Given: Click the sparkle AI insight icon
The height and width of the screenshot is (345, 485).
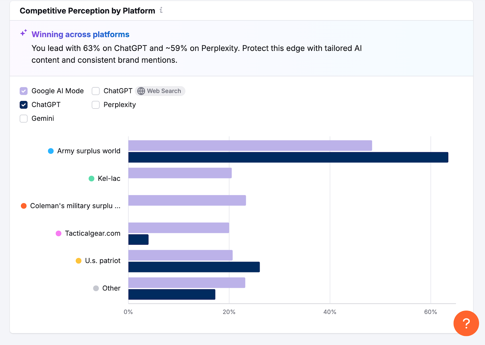Looking at the screenshot, I should tap(23, 33).
